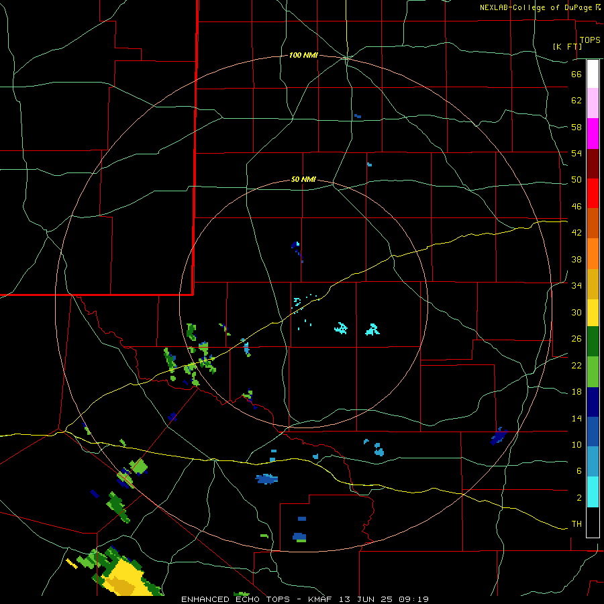604x604 pixels.
Task: Click the '34' legend value
Action: coord(576,286)
